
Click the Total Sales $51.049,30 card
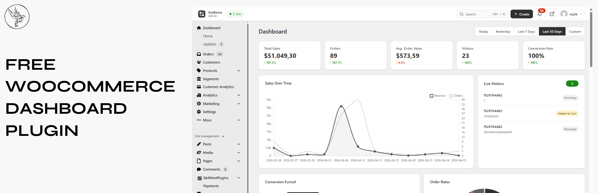coord(290,55)
